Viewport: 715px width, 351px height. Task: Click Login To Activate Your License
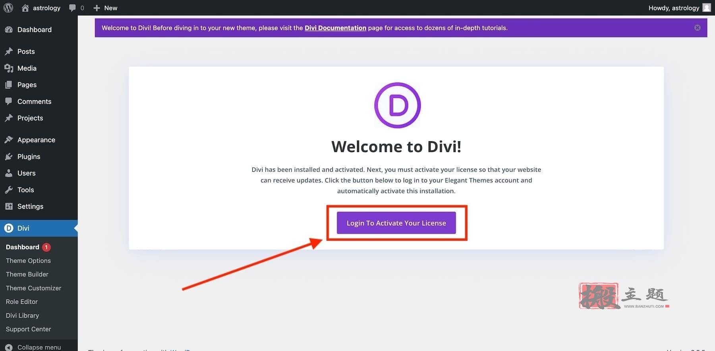coord(396,223)
